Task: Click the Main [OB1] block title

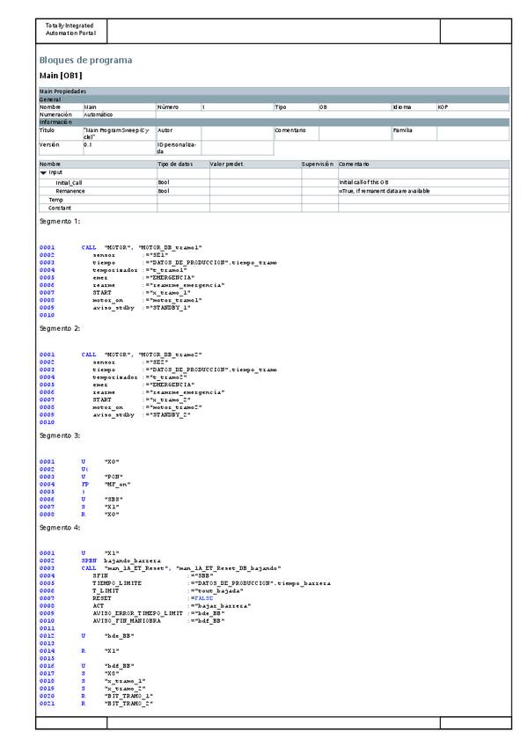Action: coord(61,77)
